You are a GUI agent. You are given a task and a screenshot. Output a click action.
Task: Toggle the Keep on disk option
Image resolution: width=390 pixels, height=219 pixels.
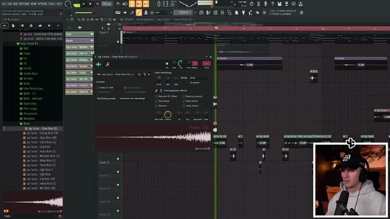tap(105, 88)
